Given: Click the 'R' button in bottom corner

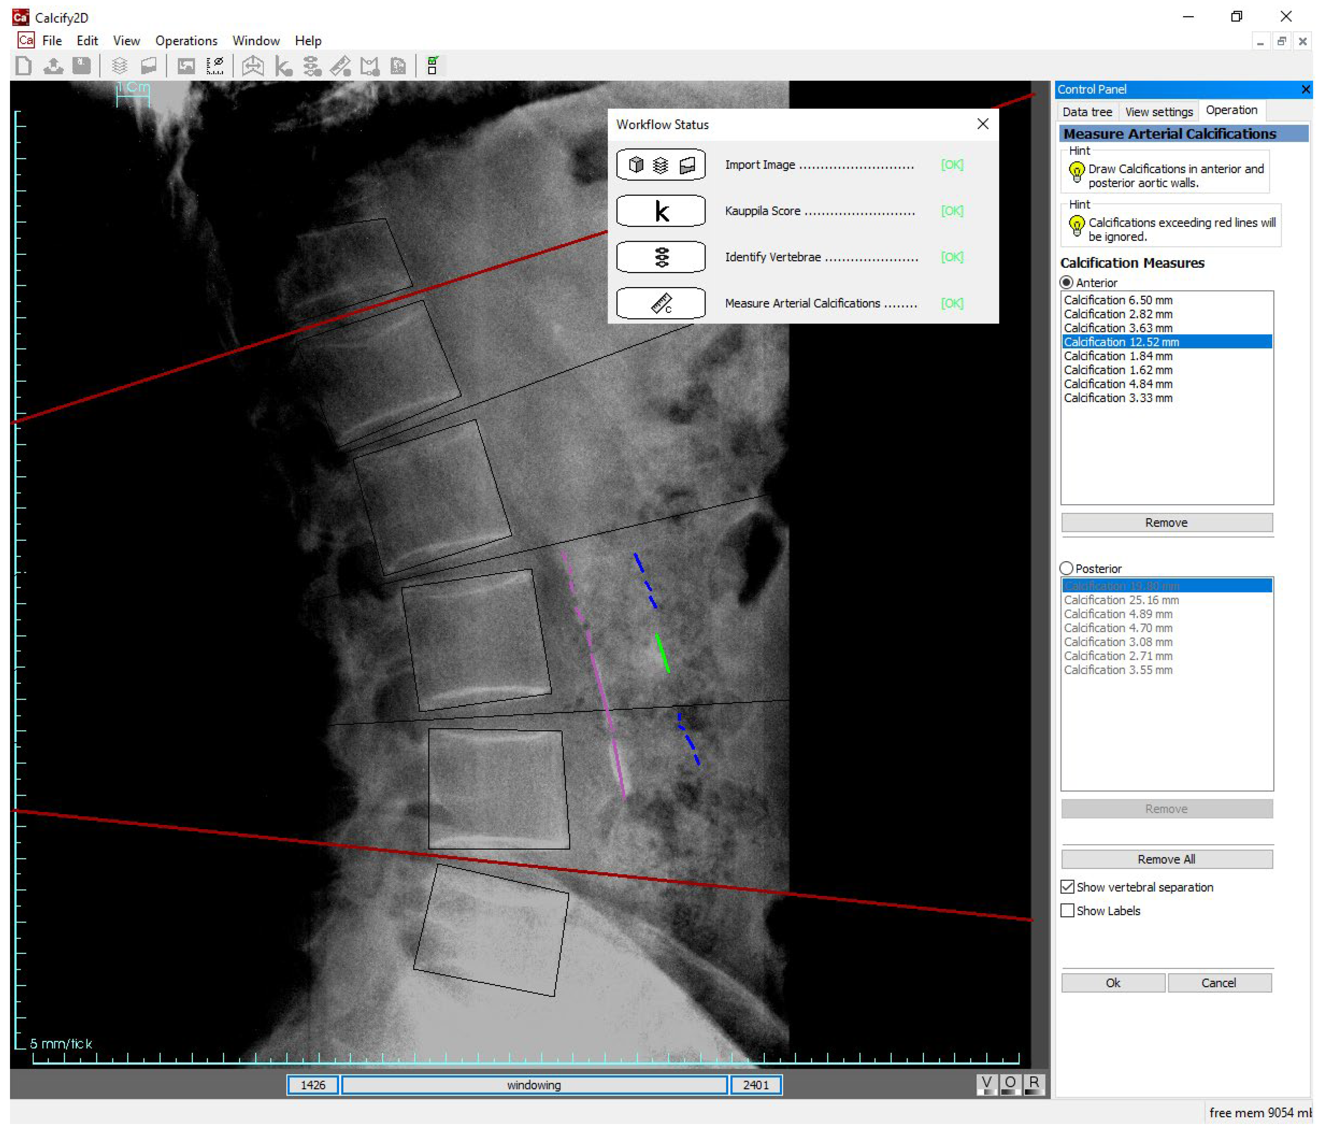Looking at the screenshot, I should click(x=1034, y=1084).
